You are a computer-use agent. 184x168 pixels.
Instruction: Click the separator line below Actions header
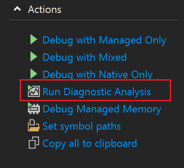point(93,20)
